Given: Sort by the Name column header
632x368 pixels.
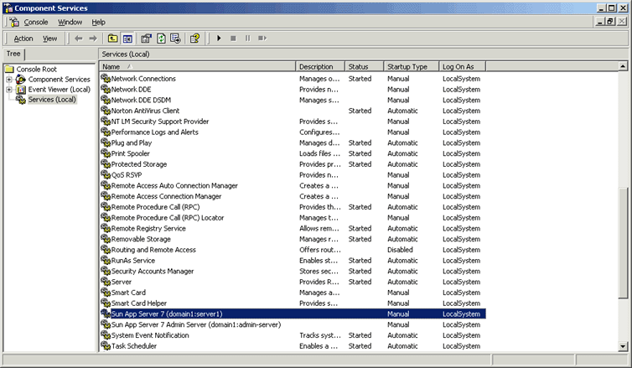Looking at the screenshot, I should coord(198,66).
